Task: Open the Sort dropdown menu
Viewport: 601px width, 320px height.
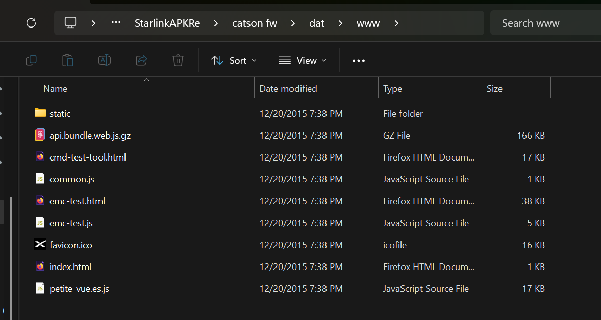Action: (234, 61)
